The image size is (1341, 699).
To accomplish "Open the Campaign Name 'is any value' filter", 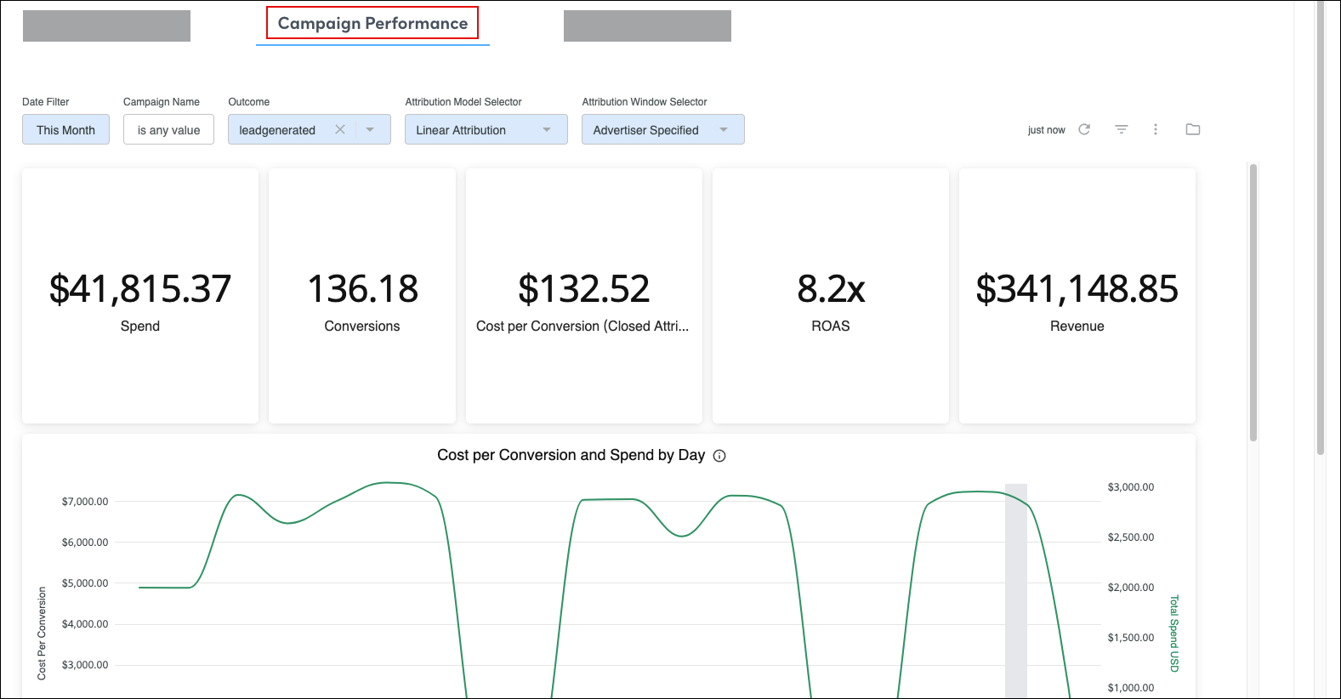I will click(168, 129).
